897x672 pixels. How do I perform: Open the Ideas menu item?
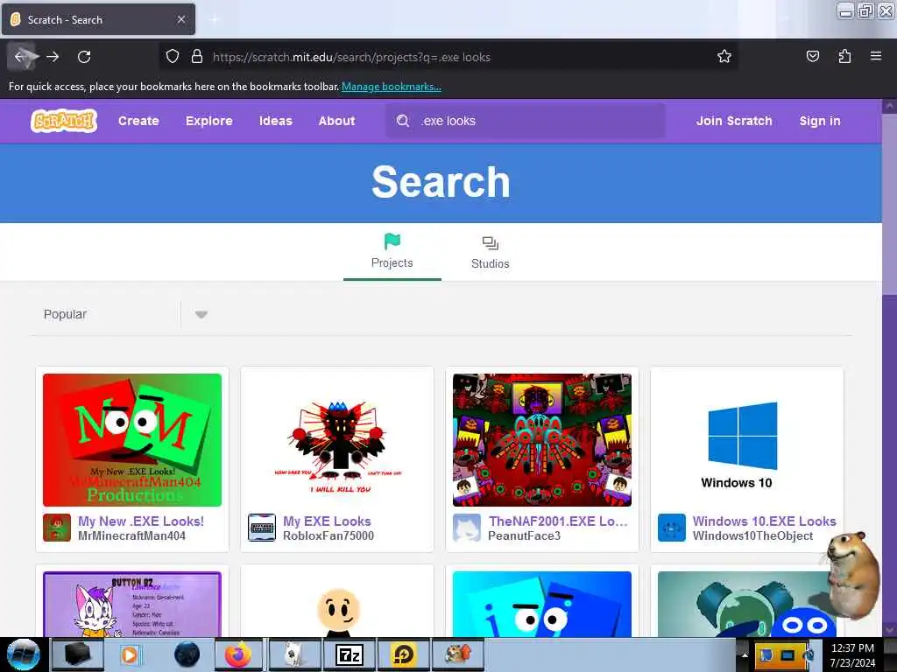(x=275, y=121)
